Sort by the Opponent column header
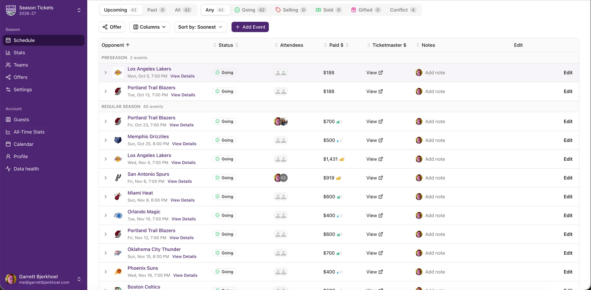 (116, 45)
